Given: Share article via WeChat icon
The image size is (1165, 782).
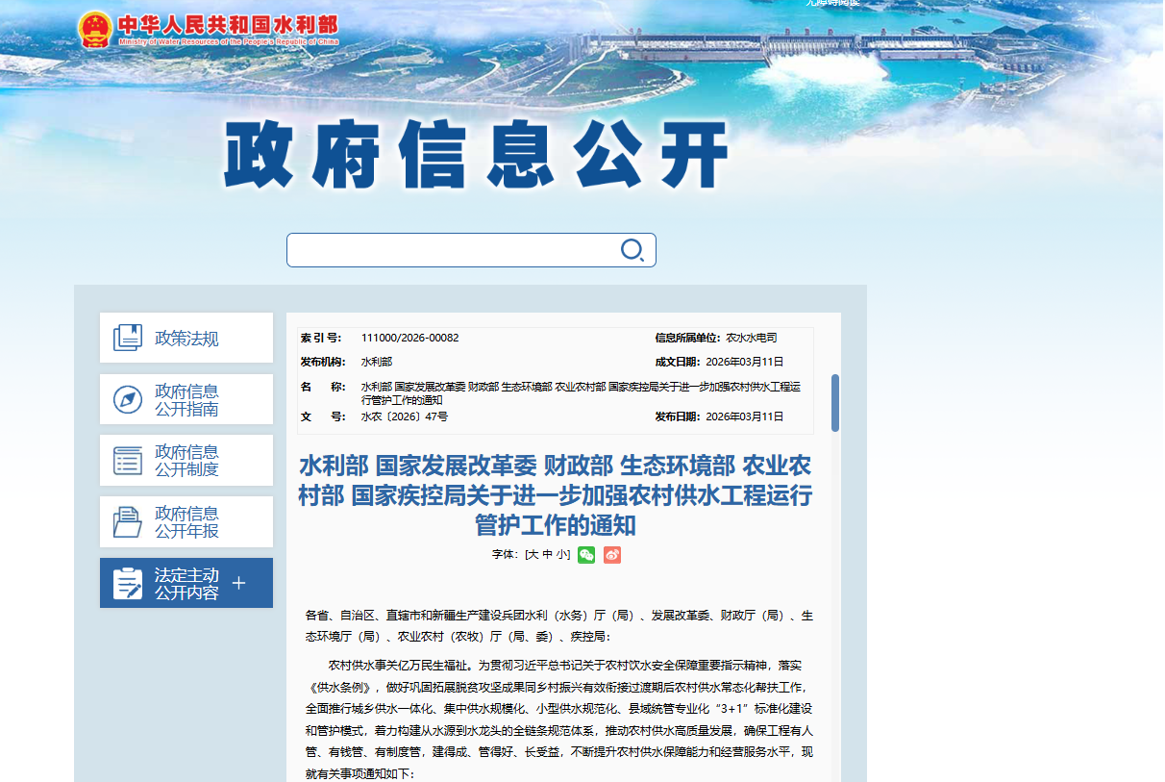Looking at the screenshot, I should click(586, 555).
